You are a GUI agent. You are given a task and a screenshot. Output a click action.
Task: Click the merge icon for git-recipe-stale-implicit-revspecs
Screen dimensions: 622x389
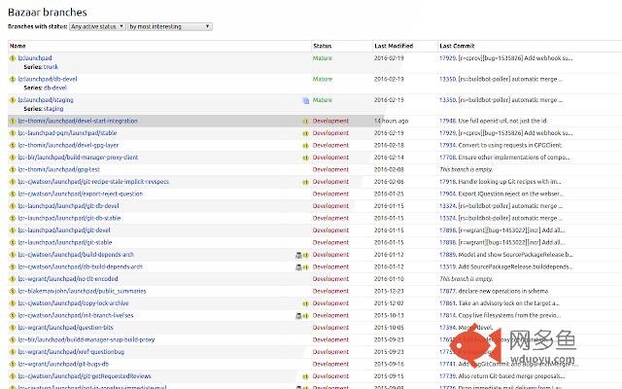pos(305,182)
